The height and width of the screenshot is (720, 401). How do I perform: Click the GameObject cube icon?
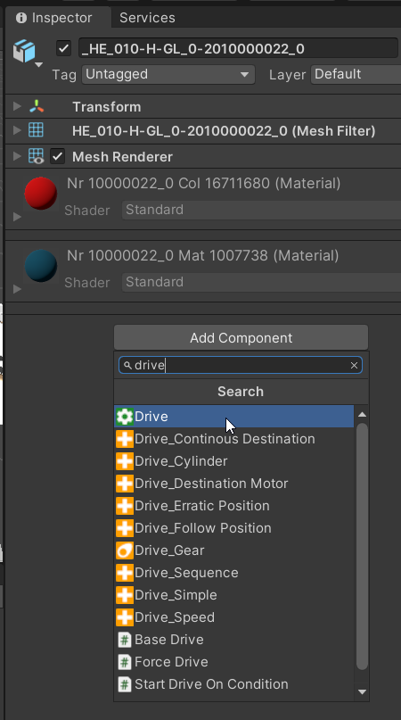click(x=24, y=50)
